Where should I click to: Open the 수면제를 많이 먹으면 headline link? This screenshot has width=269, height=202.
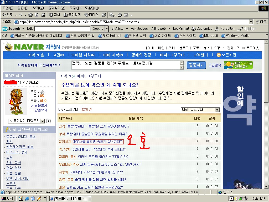pyautogui.click(x=100, y=85)
